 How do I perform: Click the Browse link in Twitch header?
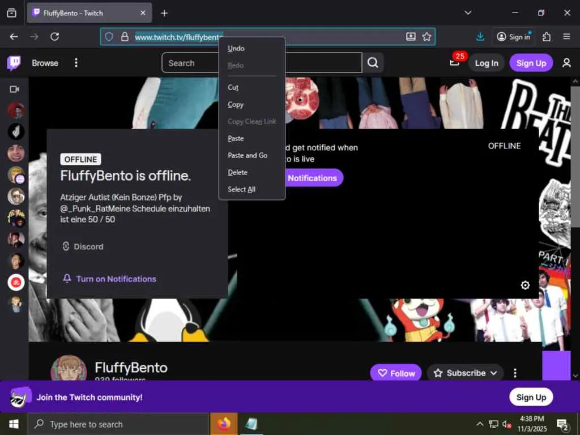45,63
